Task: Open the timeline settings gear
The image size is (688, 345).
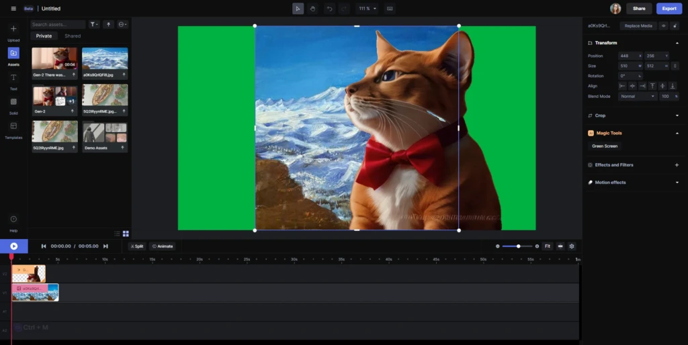Action: click(572, 246)
